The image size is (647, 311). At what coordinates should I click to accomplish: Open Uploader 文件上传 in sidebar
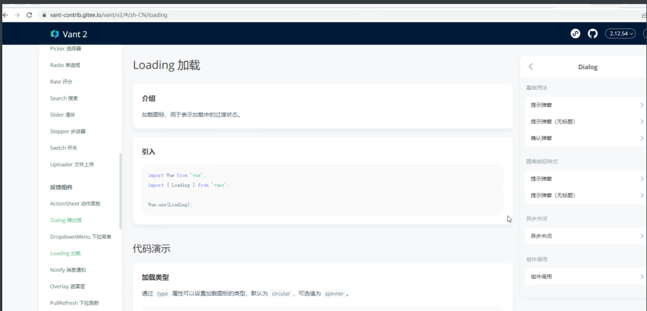click(x=72, y=165)
